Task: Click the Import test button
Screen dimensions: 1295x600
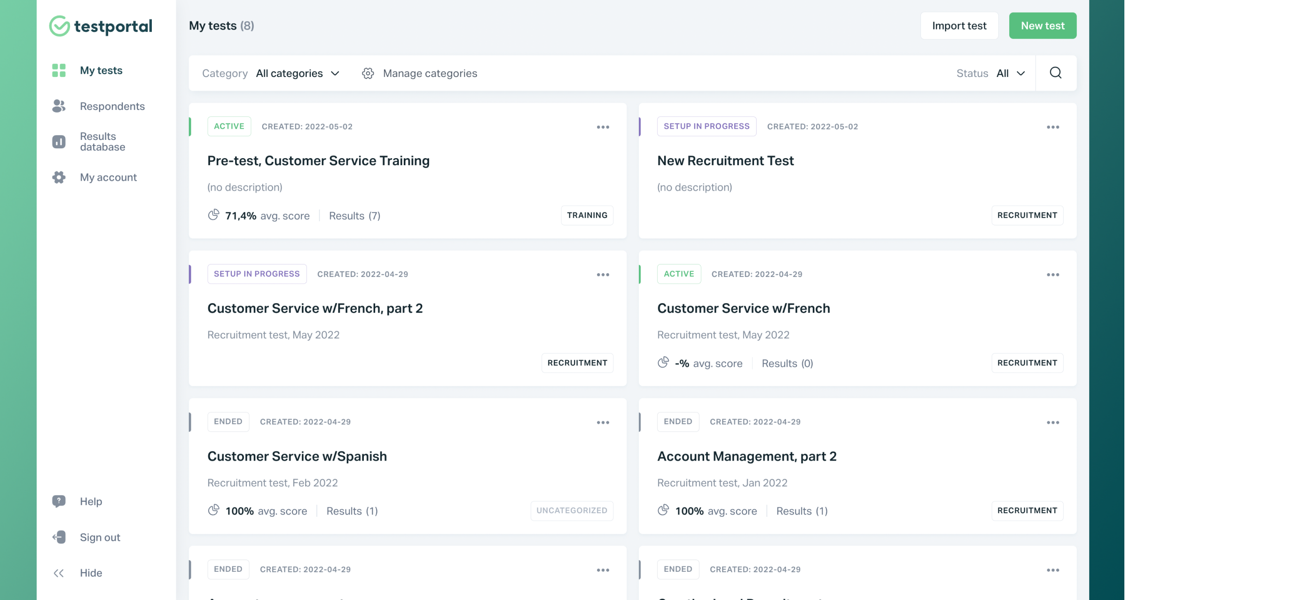Action: 959,25
